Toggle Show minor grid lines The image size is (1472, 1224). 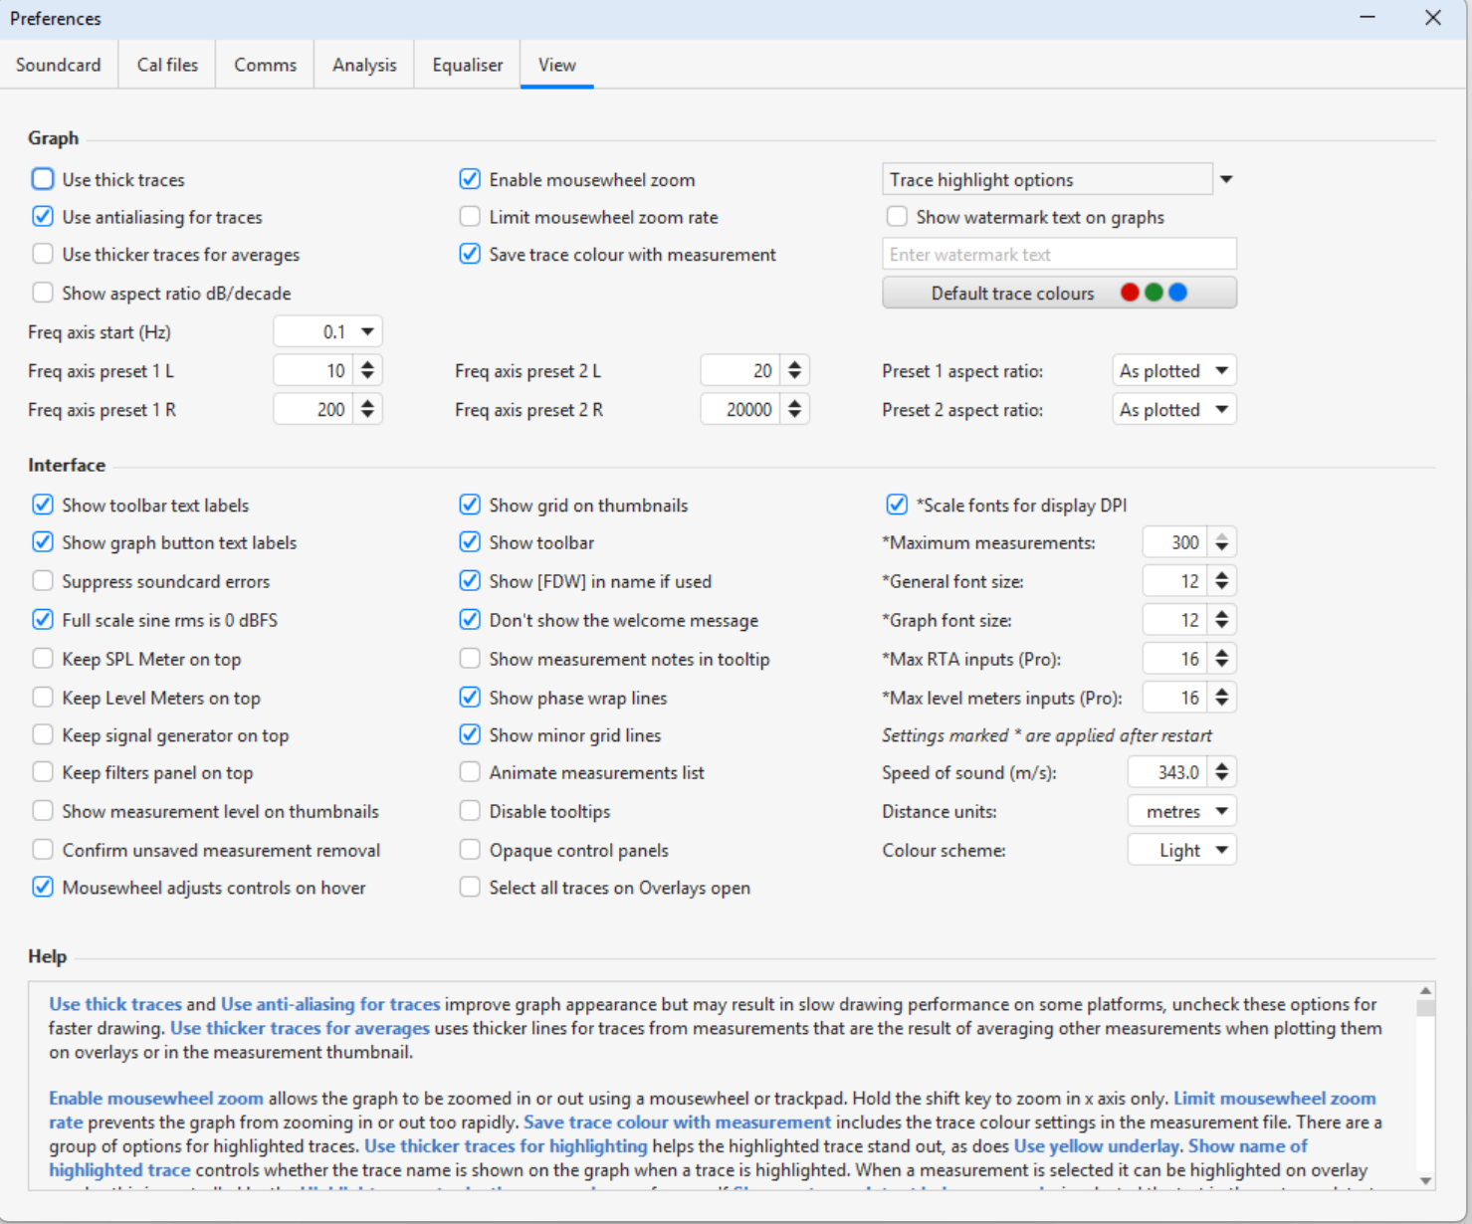coord(470,735)
